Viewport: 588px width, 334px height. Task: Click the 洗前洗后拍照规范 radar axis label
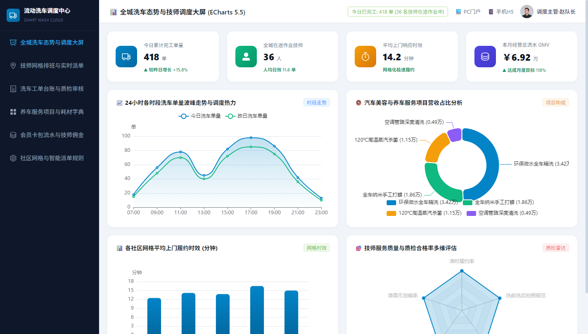pos(526,296)
